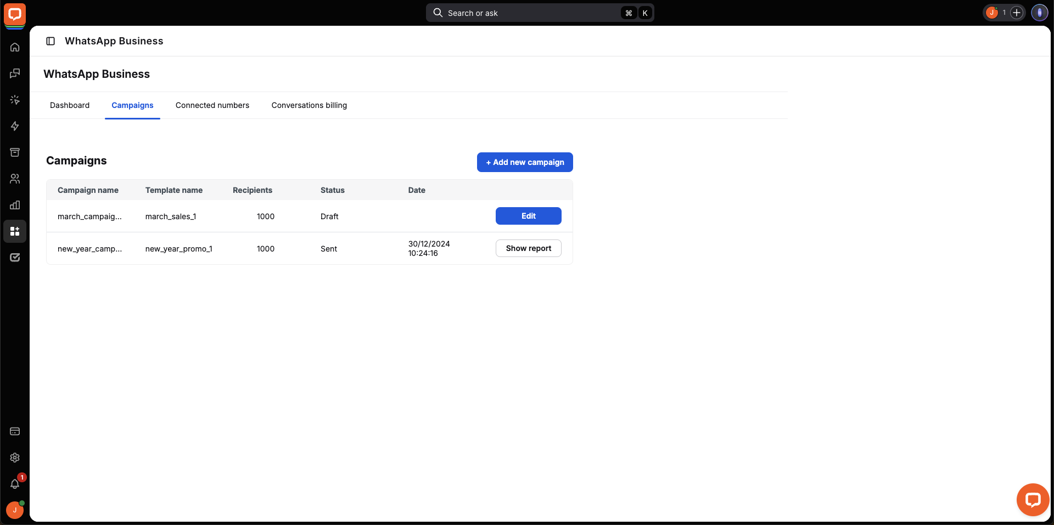The height and width of the screenshot is (525, 1054).
Task: Open the notifications bell icon
Action: click(15, 484)
